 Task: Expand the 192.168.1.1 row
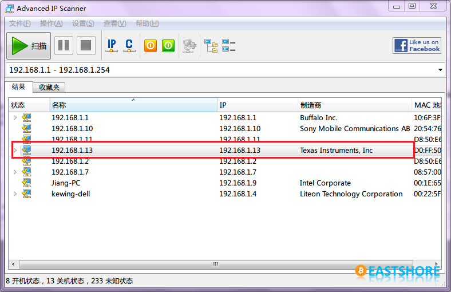15,118
